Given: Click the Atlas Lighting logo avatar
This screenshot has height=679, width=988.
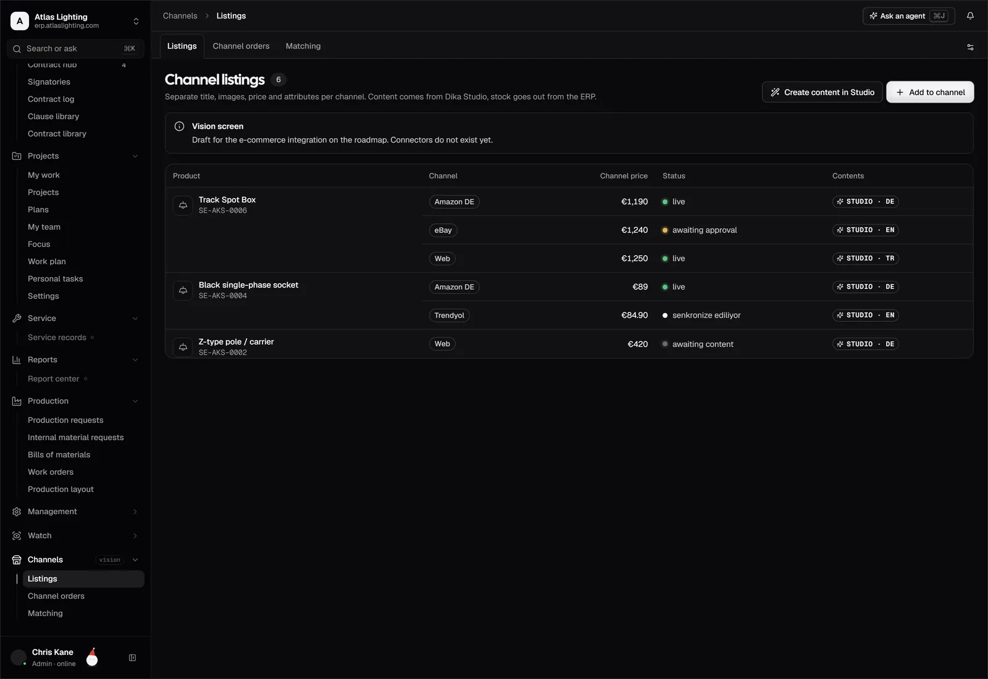Looking at the screenshot, I should pyautogui.click(x=20, y=21).
